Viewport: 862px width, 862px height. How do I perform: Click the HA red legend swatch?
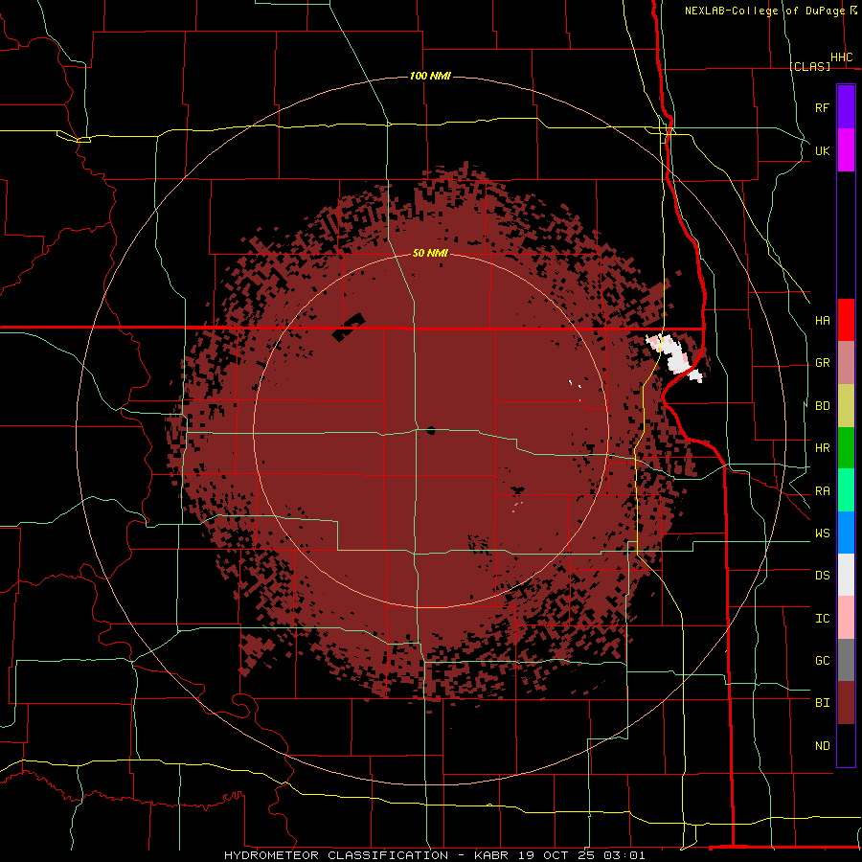pos(846,320)
